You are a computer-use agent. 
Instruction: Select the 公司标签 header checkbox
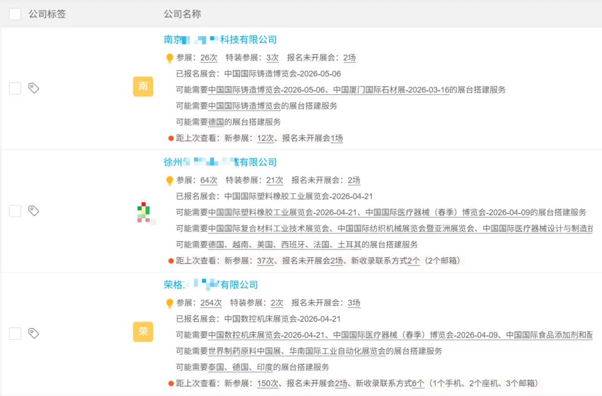14,14
